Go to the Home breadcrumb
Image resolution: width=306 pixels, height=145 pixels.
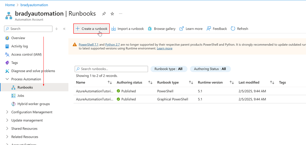point(10,5)
